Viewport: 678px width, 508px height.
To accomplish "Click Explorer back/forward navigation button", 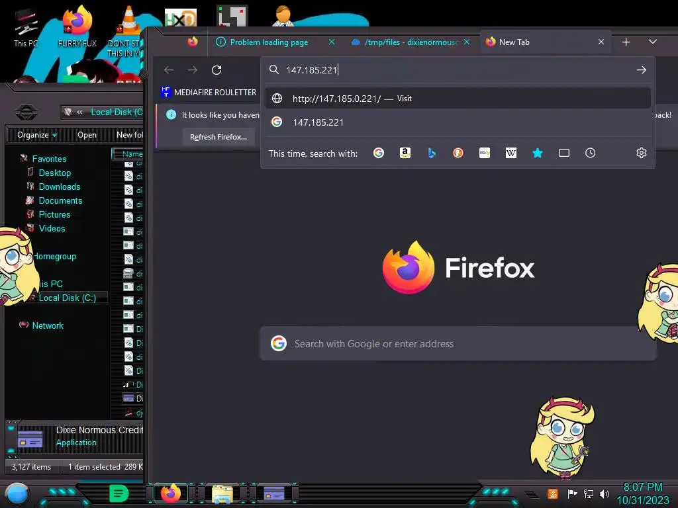I will click(26, 112).
